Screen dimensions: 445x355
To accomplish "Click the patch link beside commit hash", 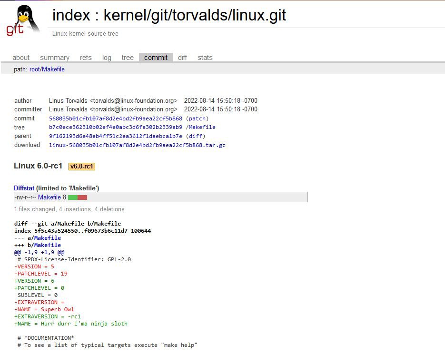I will coord(197,118).
